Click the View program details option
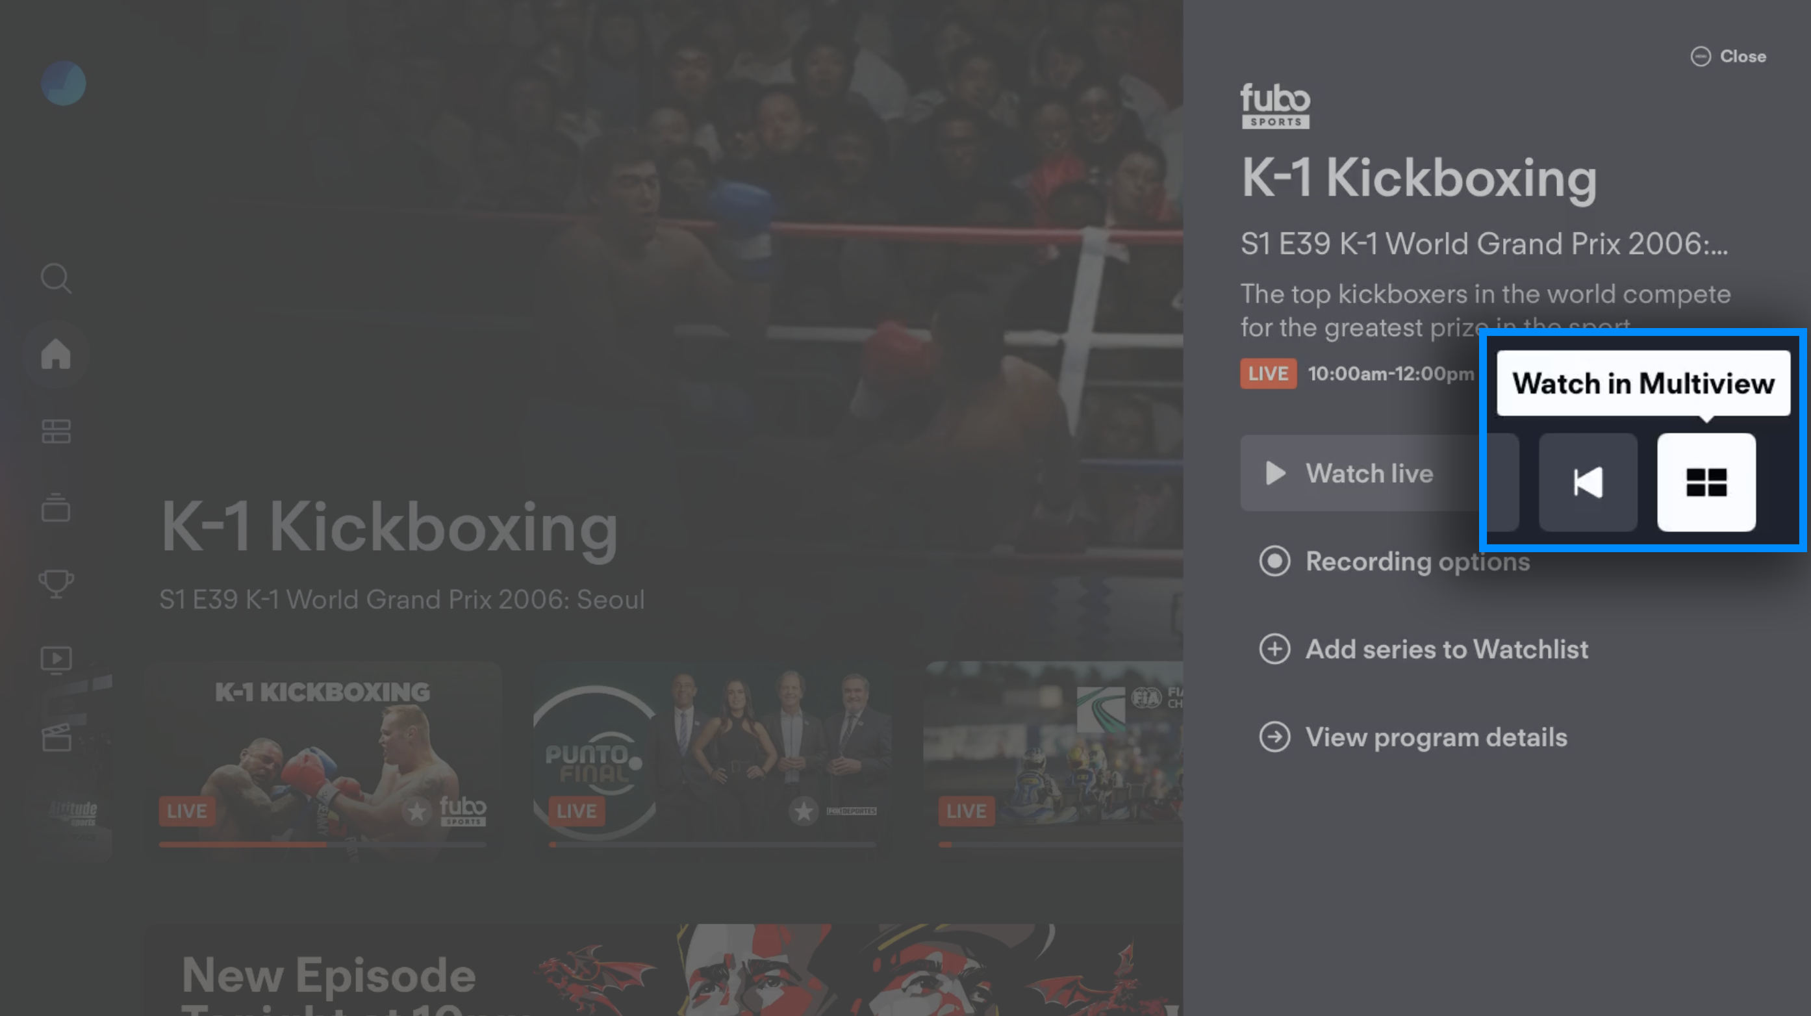Image resolution: width=1811 pixels, height=1016 pixels. point(1436,736)
